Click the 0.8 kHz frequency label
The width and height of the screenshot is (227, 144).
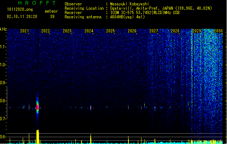(x=3, y=101)
